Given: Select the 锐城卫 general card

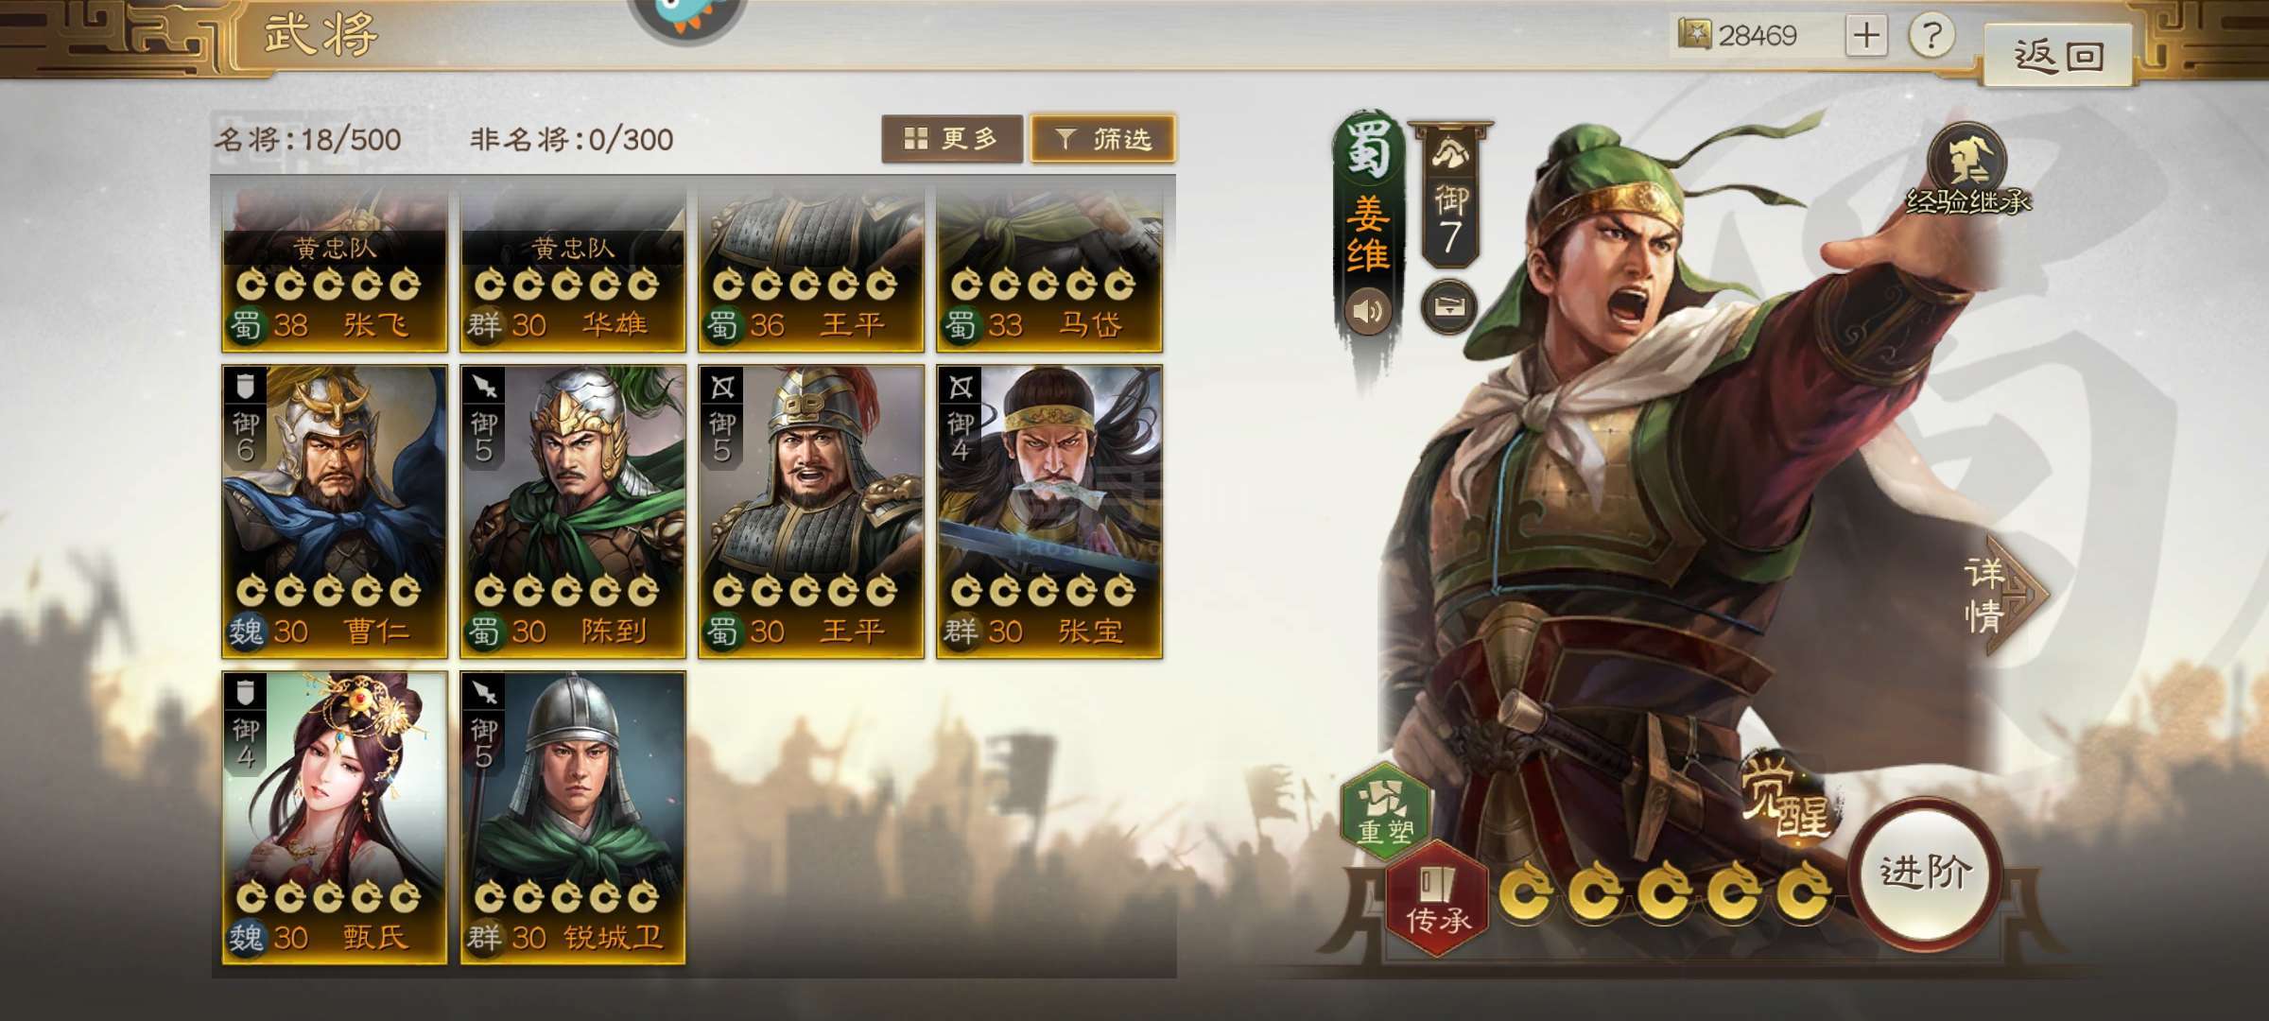Looking at the screenshot, I should [573, 818].
